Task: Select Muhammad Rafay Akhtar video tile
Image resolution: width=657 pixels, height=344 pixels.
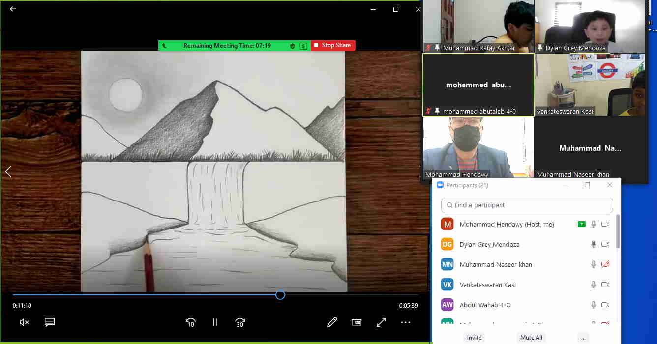Action: [478, 26]
